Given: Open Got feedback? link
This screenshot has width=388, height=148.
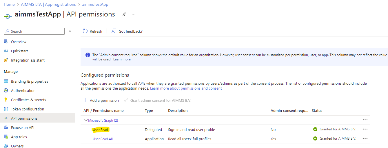Looking at the screenshot, I should (130, 31).
